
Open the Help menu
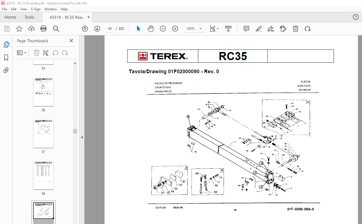(64, 9)
